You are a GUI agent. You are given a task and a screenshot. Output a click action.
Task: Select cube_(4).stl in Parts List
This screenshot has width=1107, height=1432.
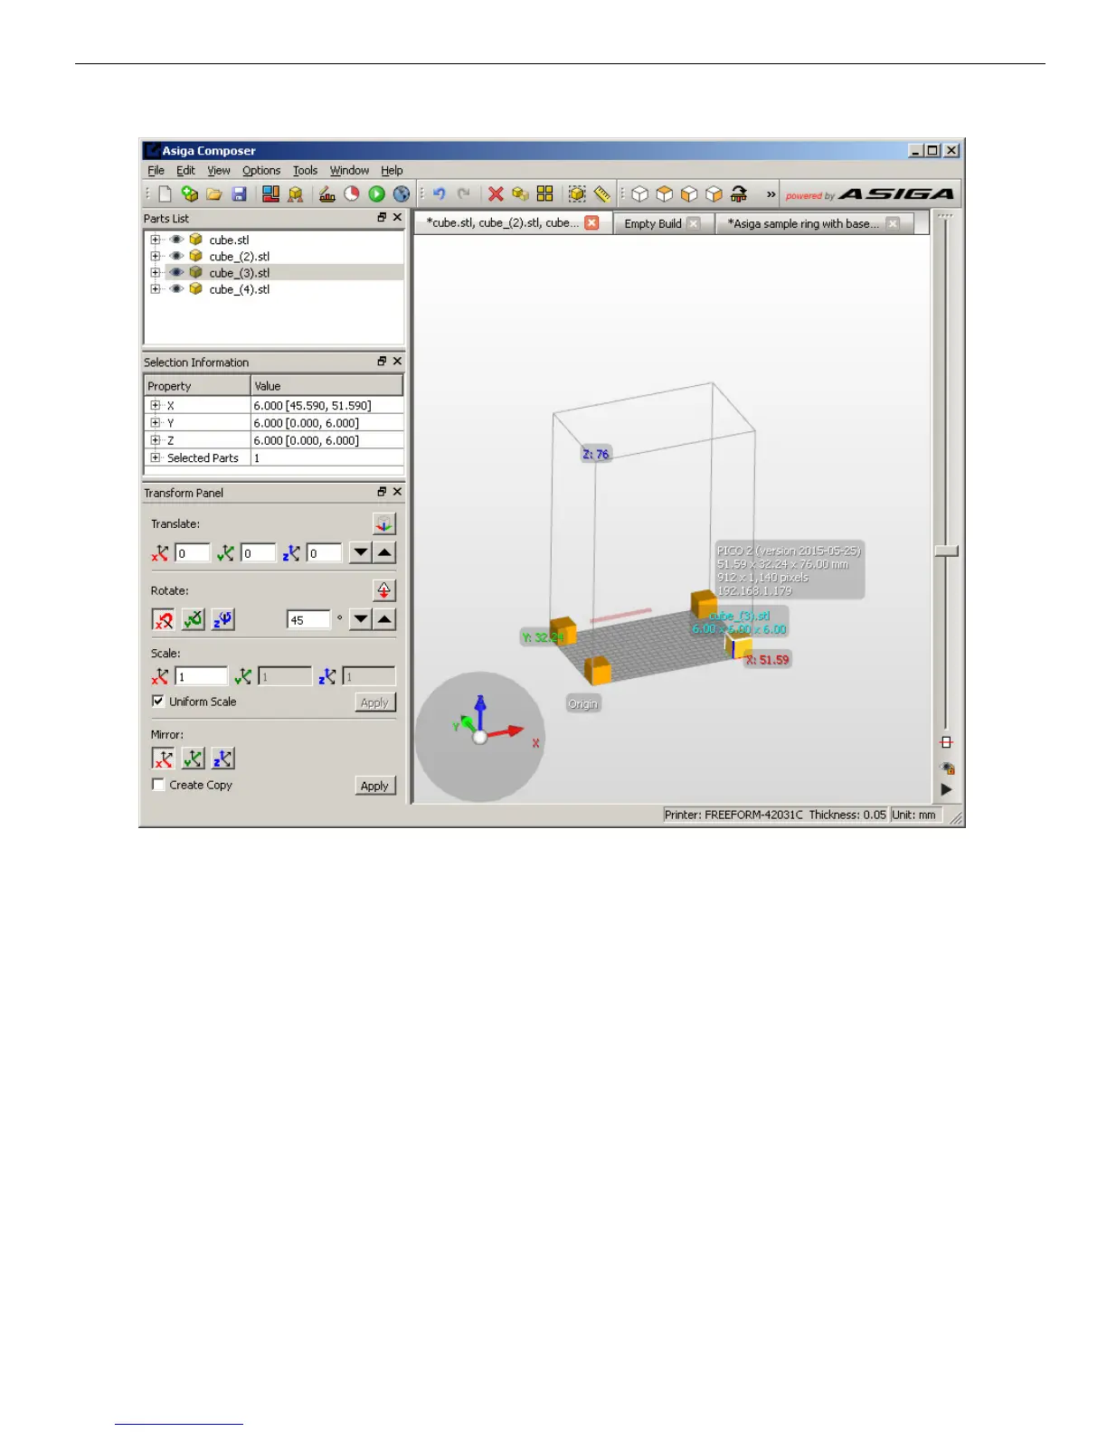point(240,289)
